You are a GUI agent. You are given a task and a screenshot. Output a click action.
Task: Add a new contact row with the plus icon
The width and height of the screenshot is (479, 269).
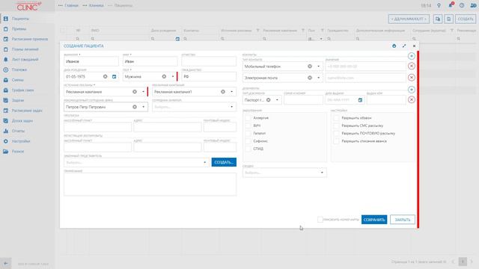point(412,56)
